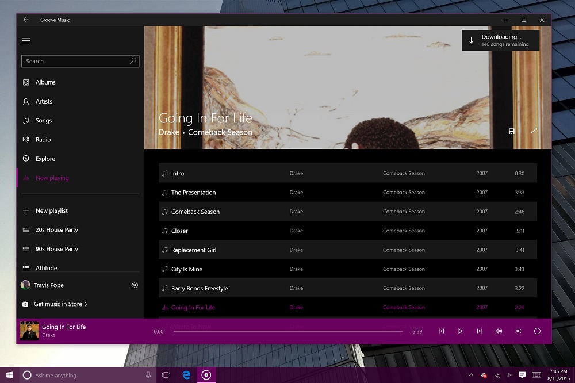Save now playing as playlist icon

coord(512,131)
